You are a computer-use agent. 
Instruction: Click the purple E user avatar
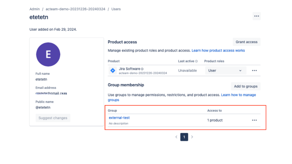pyautogui.click(x=48, y=54)
